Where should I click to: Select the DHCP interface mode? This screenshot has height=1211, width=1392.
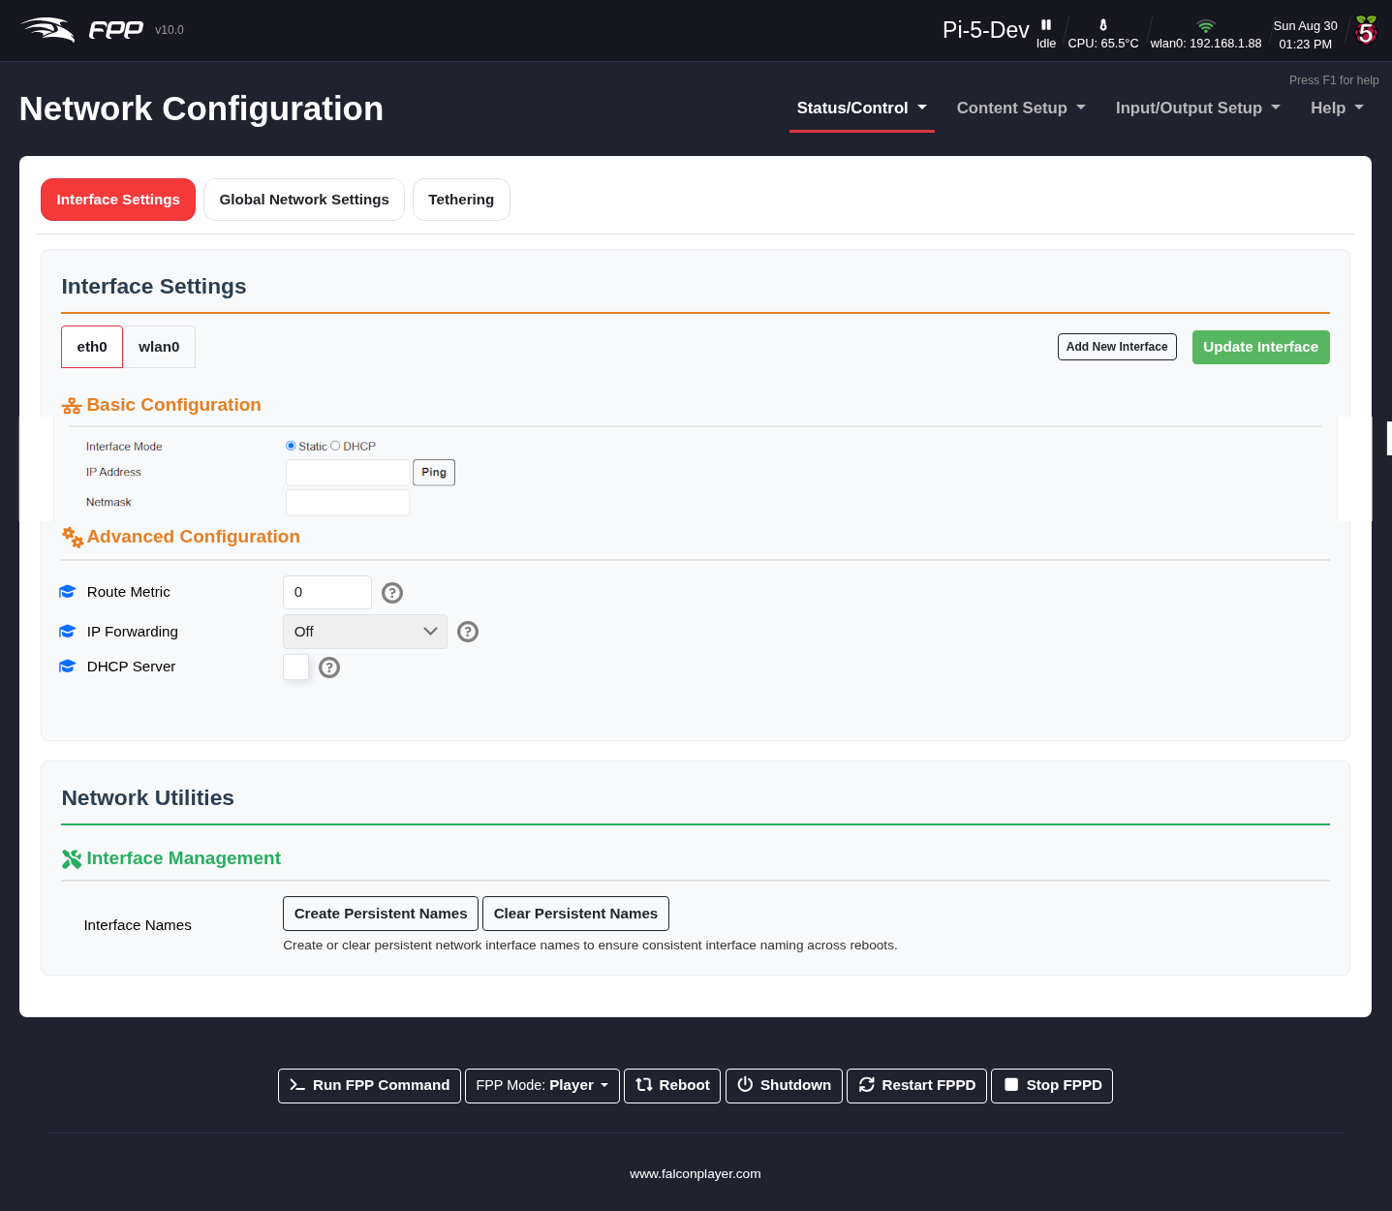pyautogui.click(x=335, y=446)
